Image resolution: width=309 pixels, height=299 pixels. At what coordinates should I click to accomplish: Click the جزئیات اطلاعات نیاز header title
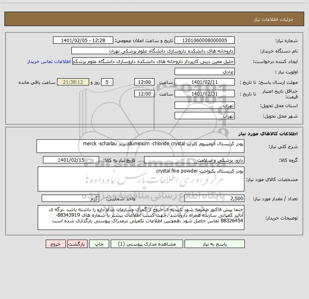[274, 19]
